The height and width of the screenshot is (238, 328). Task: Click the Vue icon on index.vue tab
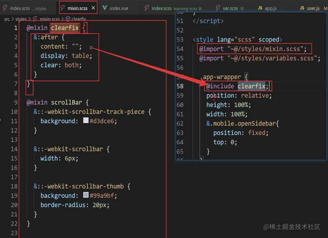click(105, 8)
